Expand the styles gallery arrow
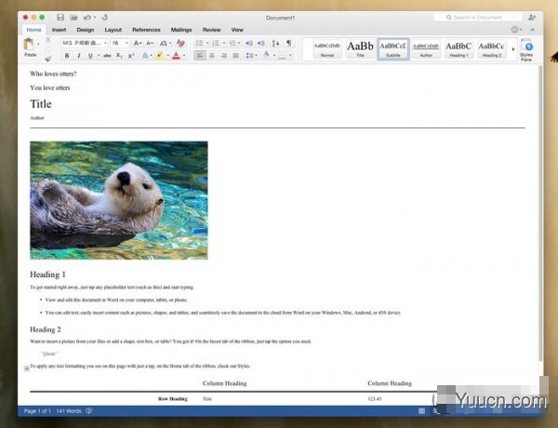Viewport: 558px width, 428px height. point(511,49)
